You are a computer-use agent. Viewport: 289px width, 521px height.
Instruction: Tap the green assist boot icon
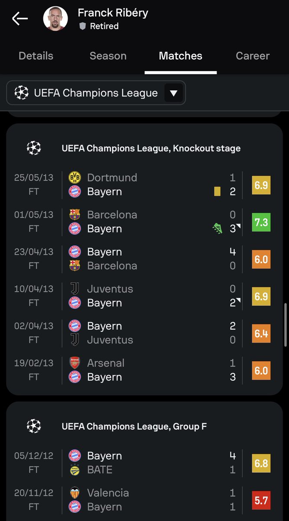(x=217, y=228)
